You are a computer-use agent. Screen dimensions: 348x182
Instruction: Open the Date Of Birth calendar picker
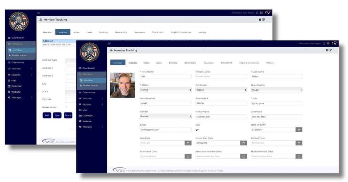pyautogui.click(x=299, y=130)
